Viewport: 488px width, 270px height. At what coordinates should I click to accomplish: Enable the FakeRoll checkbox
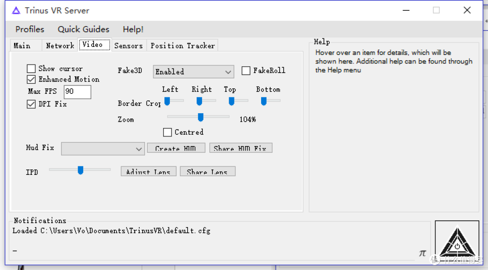tap(246, 71)
